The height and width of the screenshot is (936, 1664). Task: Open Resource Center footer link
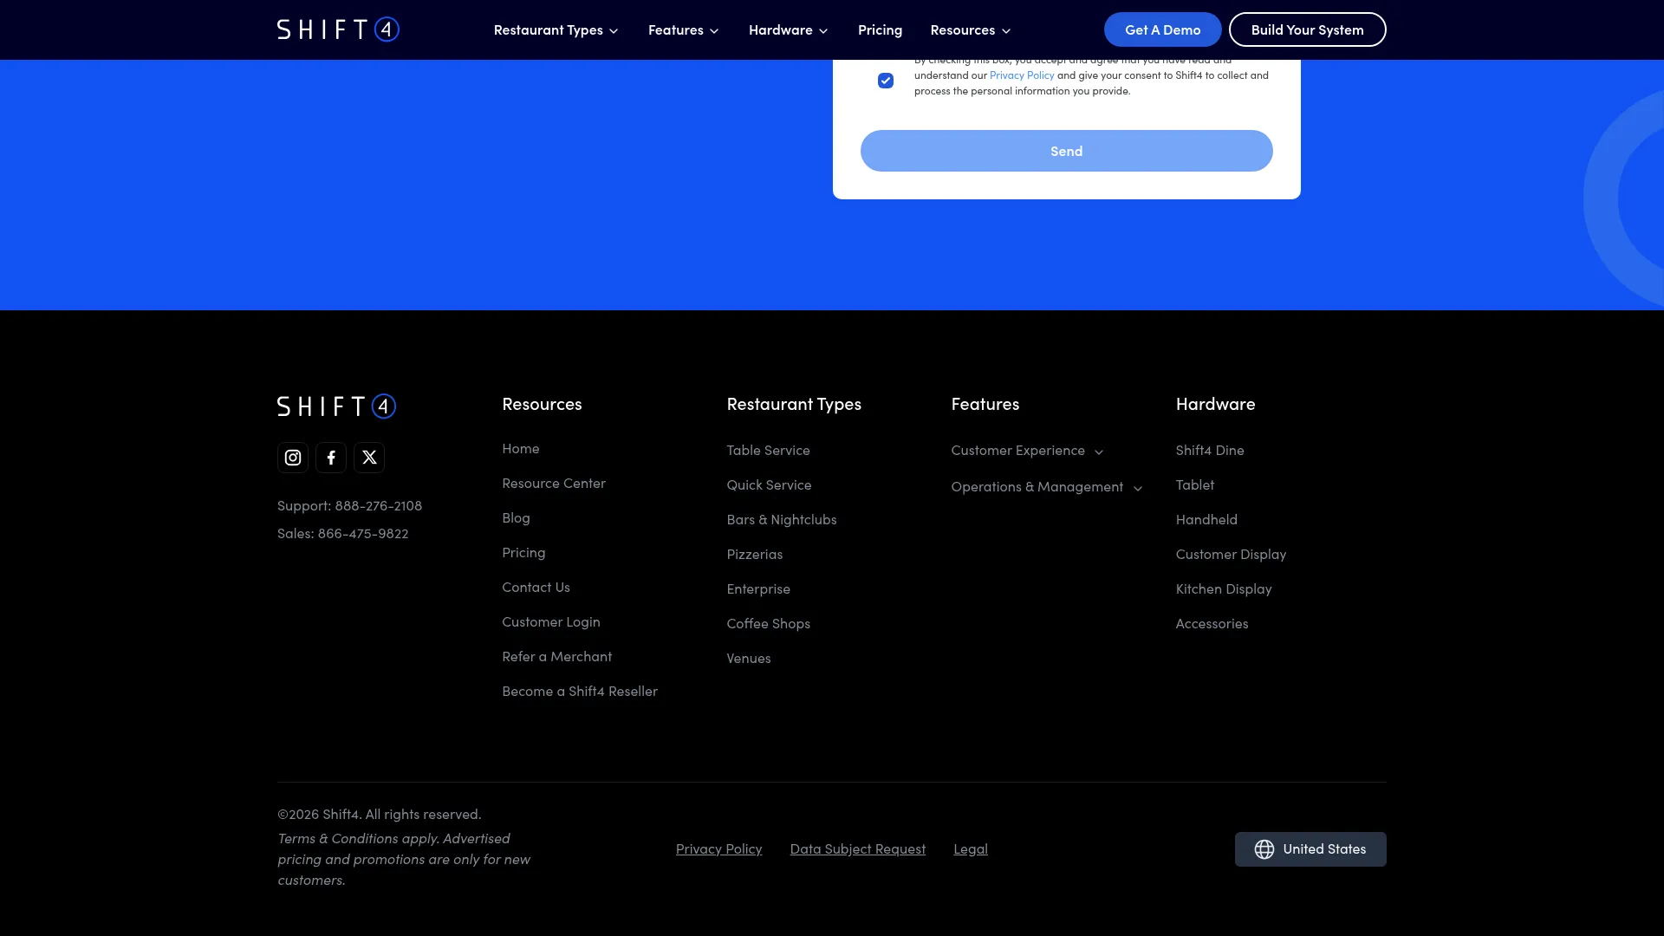pos(554,484)
